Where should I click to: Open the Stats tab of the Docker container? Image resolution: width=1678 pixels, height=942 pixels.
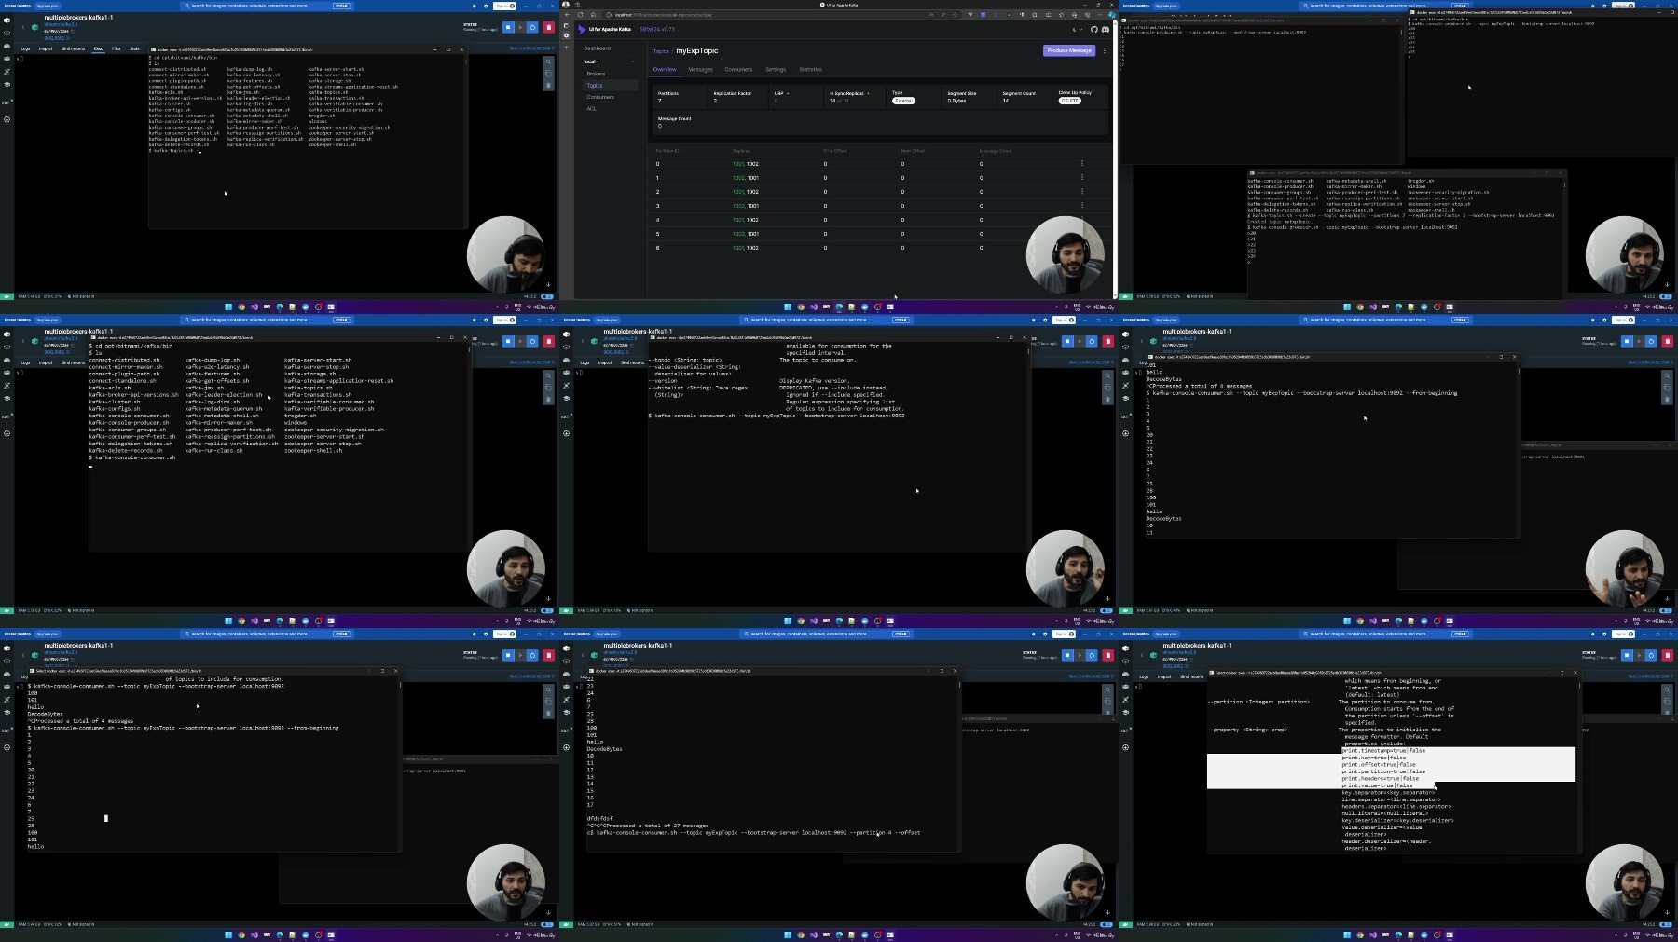(x=134, y=48)
